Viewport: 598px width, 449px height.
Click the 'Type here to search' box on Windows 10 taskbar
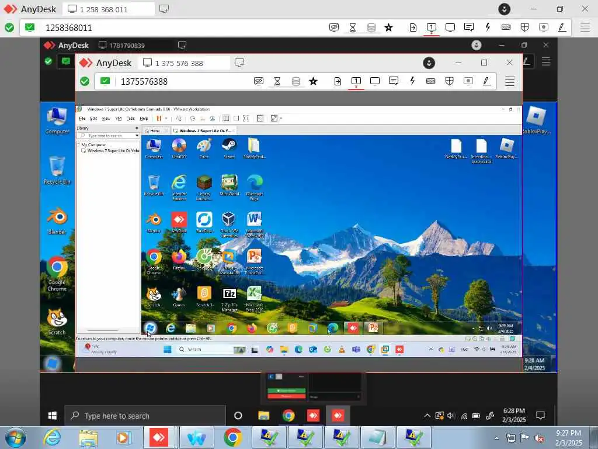point(145,416)
